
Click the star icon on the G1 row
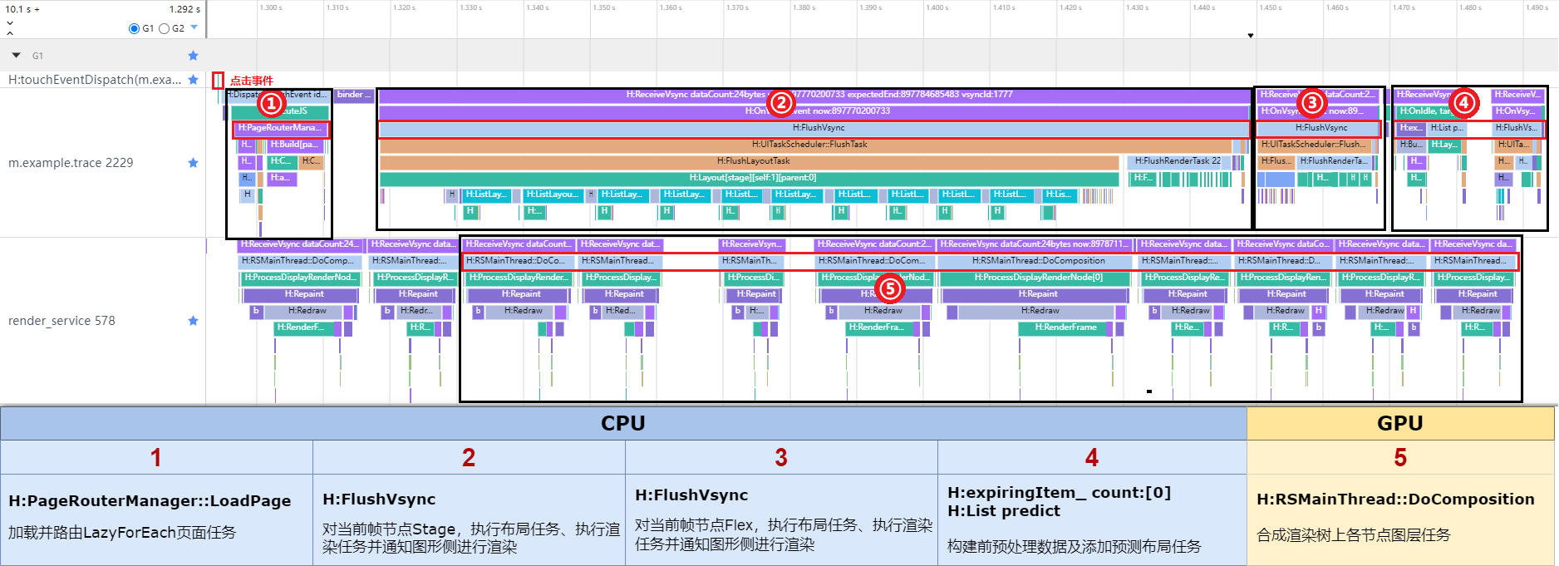pos(193,56)
